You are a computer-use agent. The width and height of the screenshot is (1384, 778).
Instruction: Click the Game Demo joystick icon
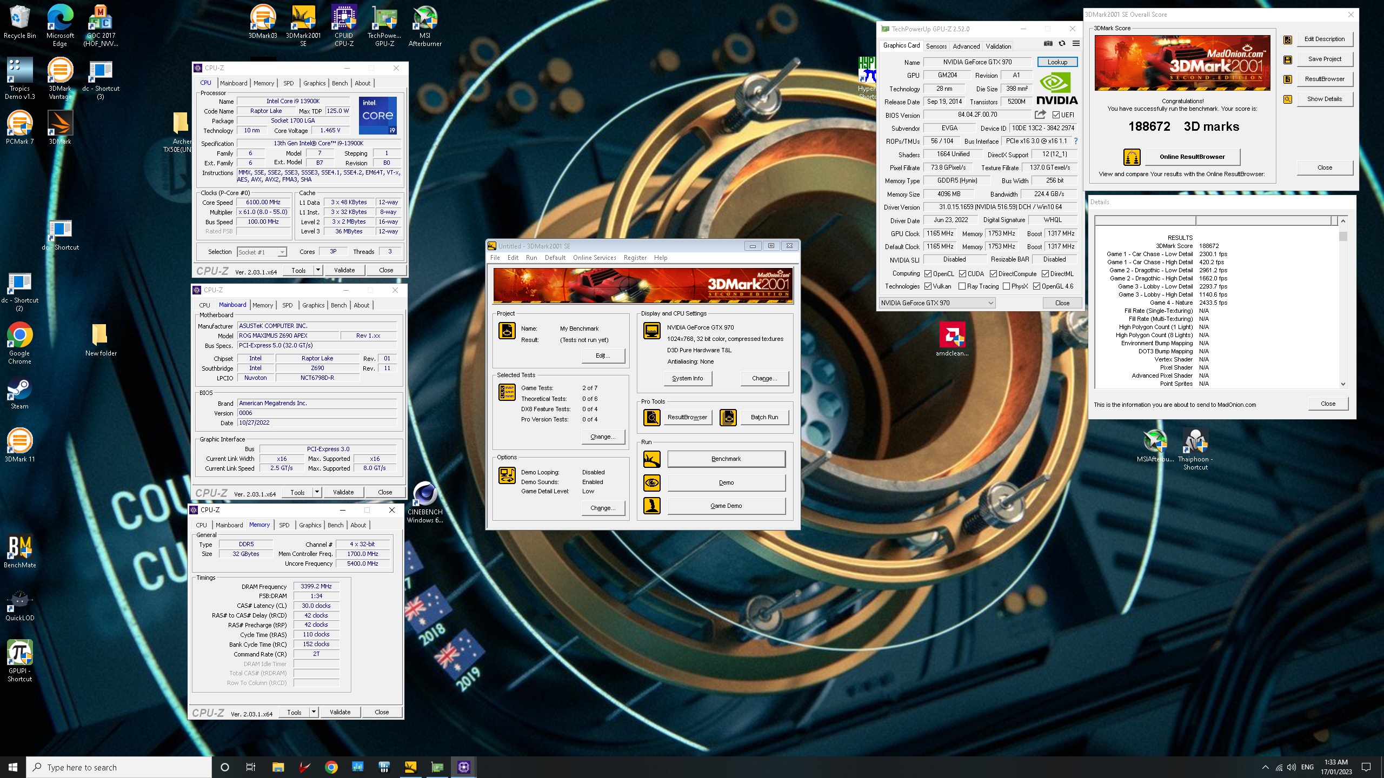(x=652, y=506)
